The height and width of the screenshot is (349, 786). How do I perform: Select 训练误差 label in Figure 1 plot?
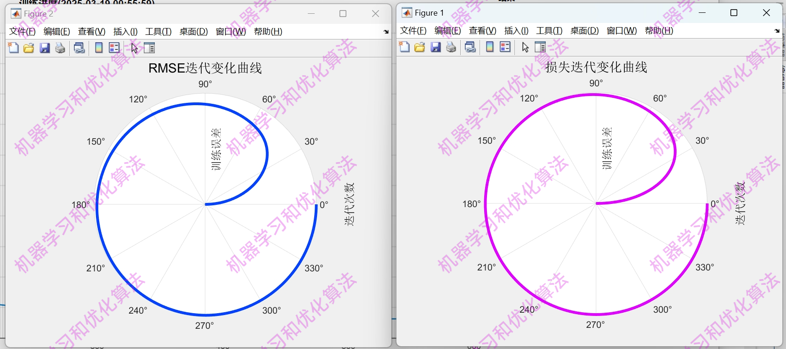click(x=607, y=148)
